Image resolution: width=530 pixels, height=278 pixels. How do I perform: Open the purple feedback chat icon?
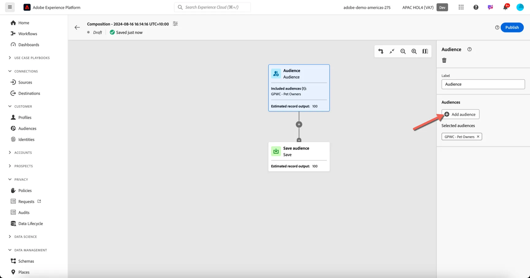pyautogui.click(x=490, y=7)
